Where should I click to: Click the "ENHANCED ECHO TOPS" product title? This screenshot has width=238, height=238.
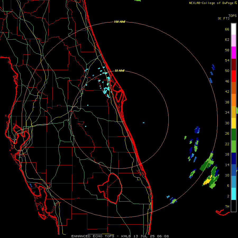pyautogui.click(x=93, y=236)
